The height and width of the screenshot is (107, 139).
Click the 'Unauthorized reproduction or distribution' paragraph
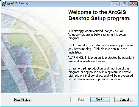point(101,74)
